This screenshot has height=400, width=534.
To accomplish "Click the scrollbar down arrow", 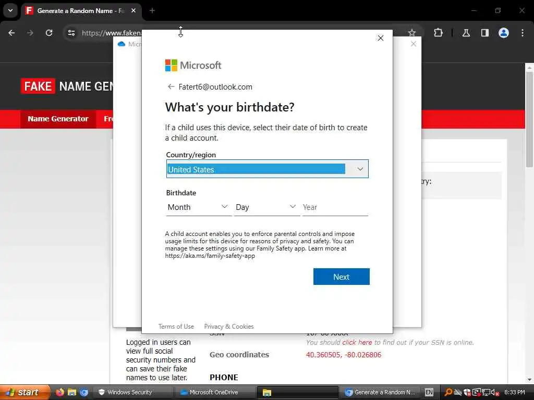I will pos(529,379).
